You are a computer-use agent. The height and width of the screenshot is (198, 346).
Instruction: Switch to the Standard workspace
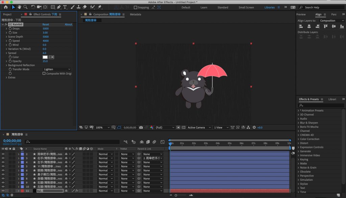(x=223, y=7)
